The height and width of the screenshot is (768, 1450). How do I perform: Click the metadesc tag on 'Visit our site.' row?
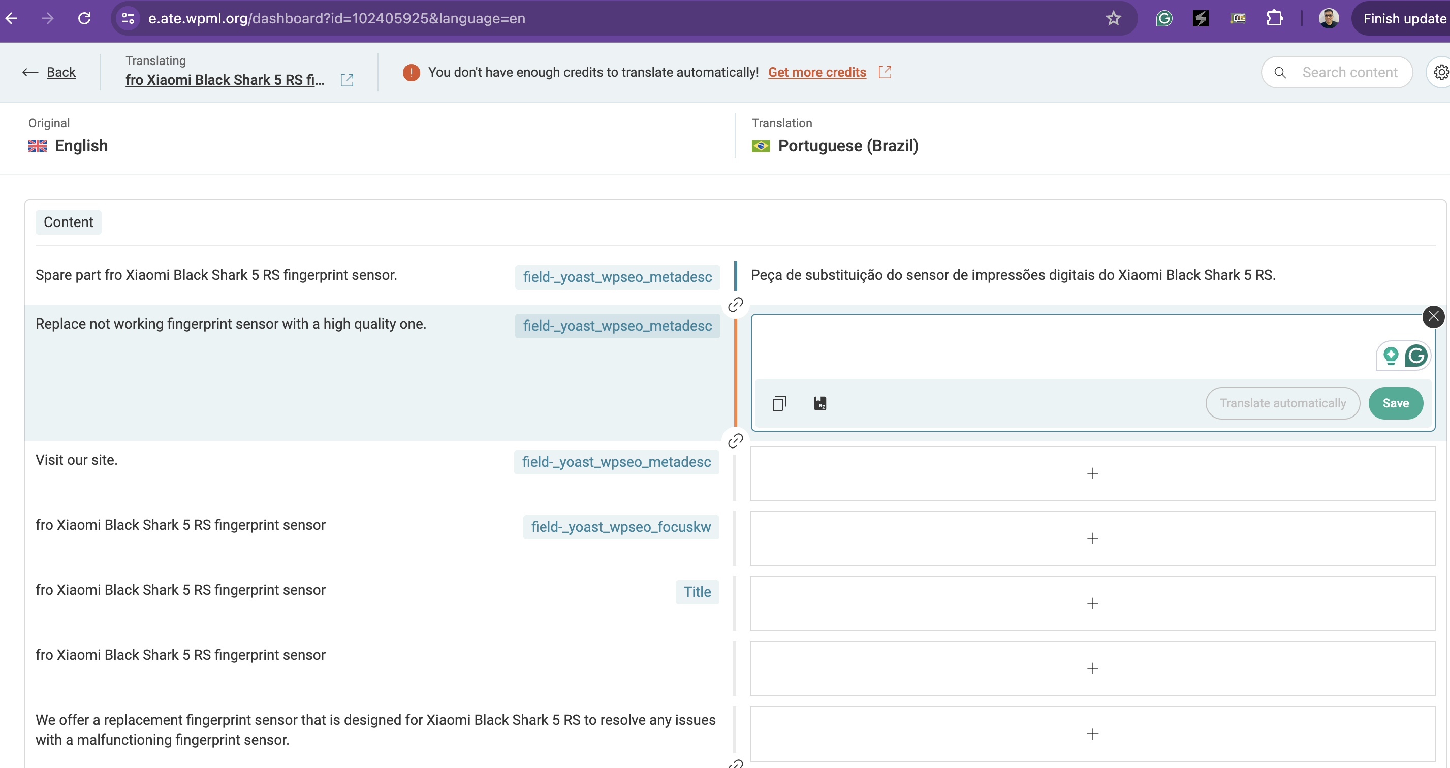(x=616, y=462)
